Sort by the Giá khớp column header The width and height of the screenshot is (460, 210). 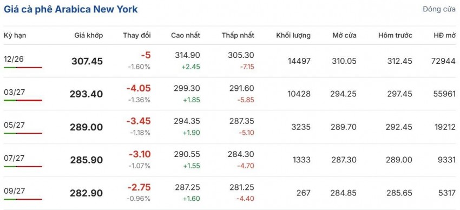(x=89, y=36)
